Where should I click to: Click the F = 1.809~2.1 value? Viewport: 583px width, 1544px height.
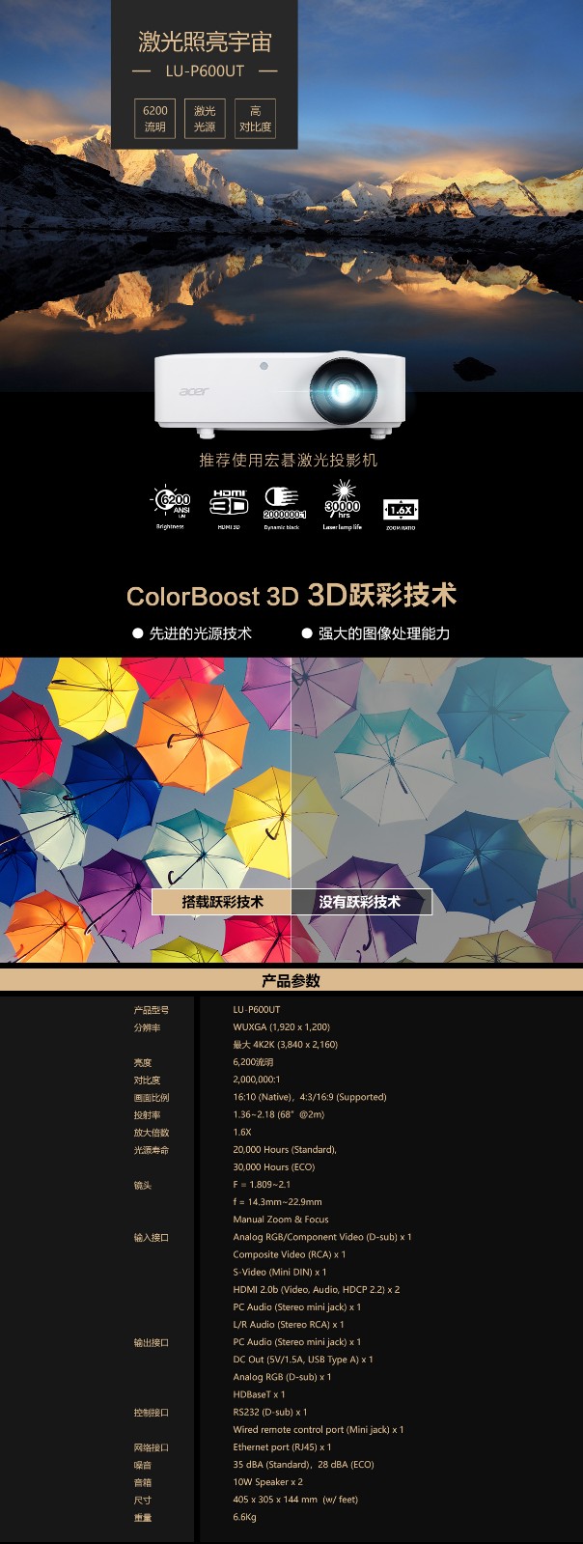(x=262, y=1185)
